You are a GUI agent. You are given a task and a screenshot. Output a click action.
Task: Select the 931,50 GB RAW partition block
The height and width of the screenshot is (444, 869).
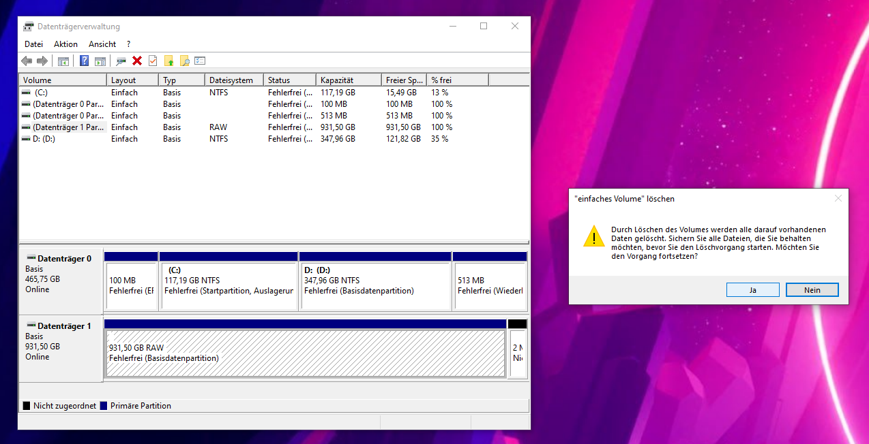pyautogui.click(x=306, y=348)
